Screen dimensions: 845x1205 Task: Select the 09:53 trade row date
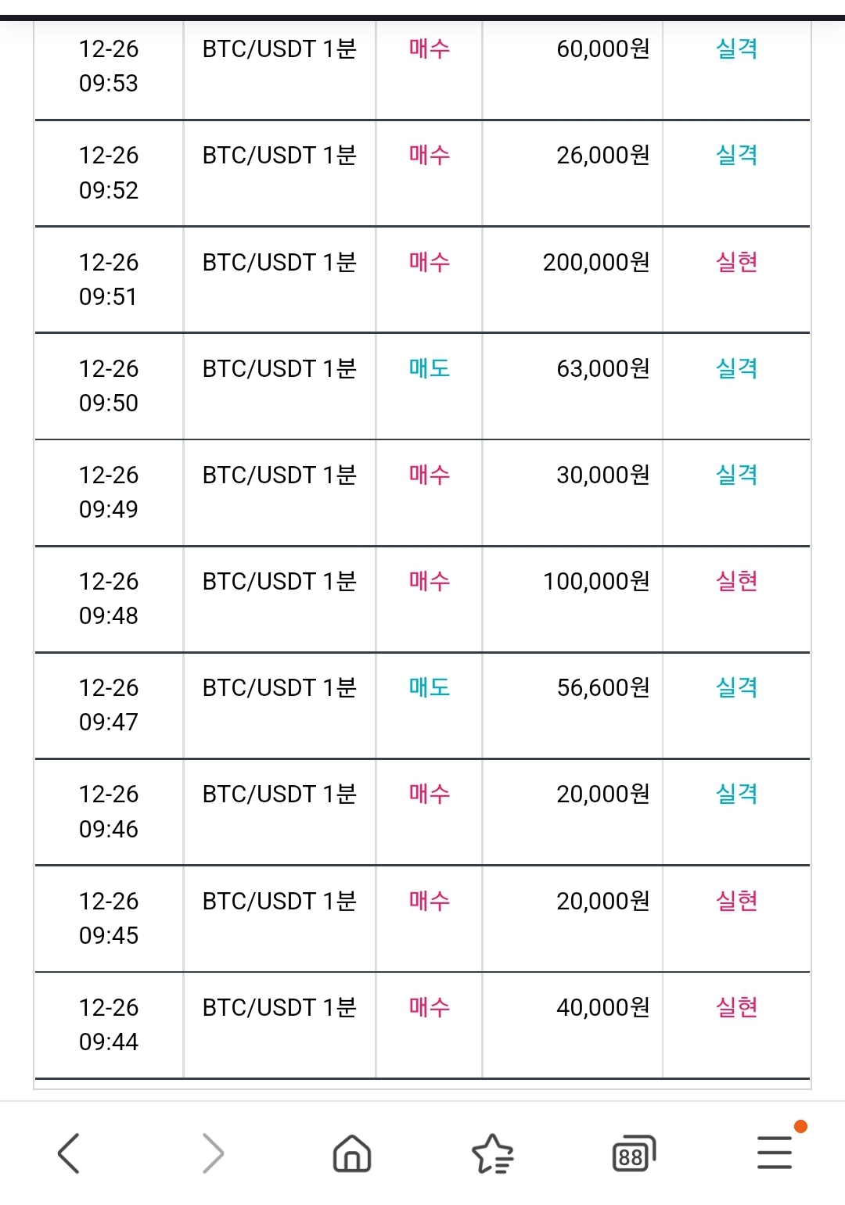point(109,66)
